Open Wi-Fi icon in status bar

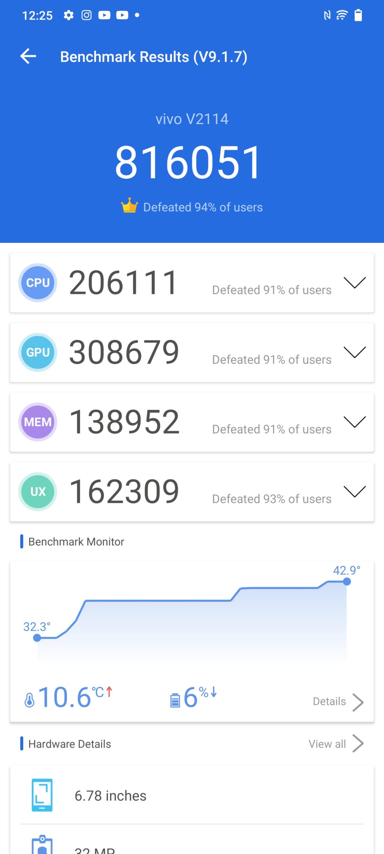coord(342,15)
